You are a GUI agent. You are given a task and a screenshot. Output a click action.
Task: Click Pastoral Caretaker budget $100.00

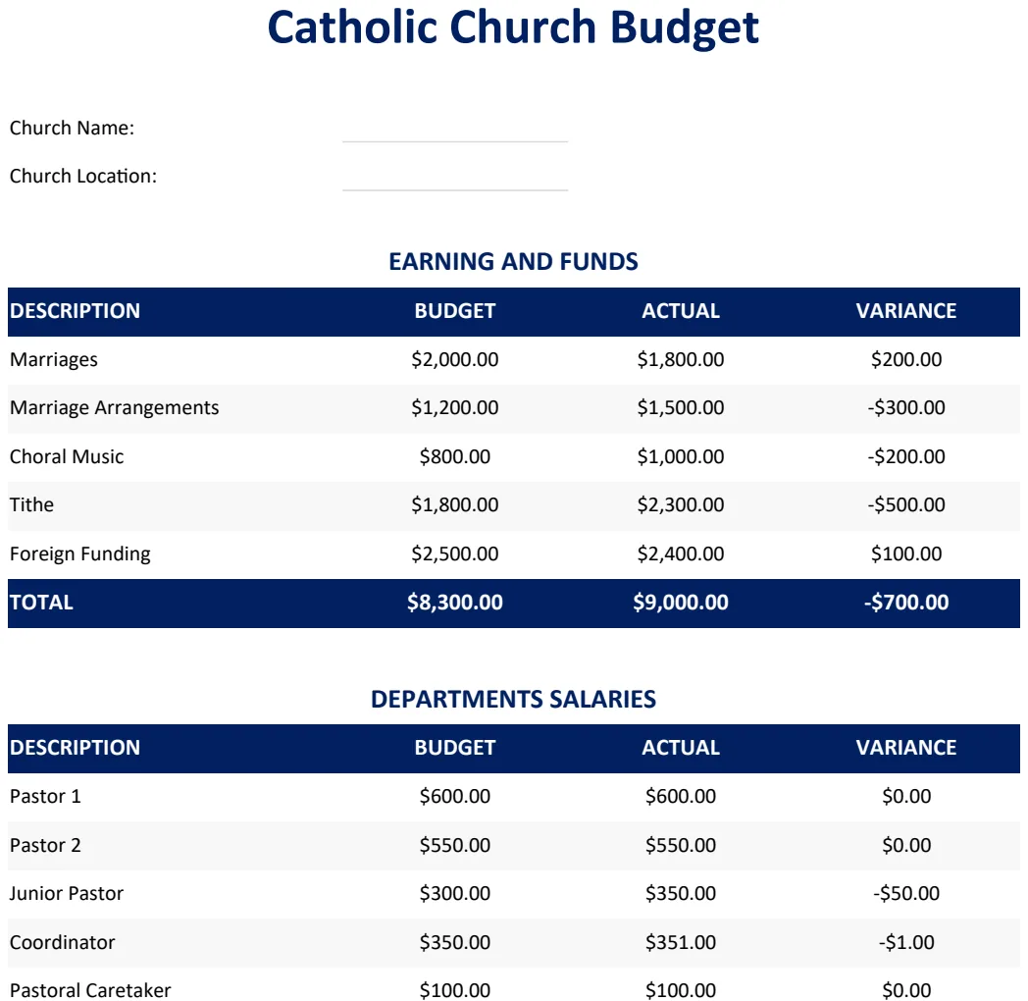pos(455,990)
